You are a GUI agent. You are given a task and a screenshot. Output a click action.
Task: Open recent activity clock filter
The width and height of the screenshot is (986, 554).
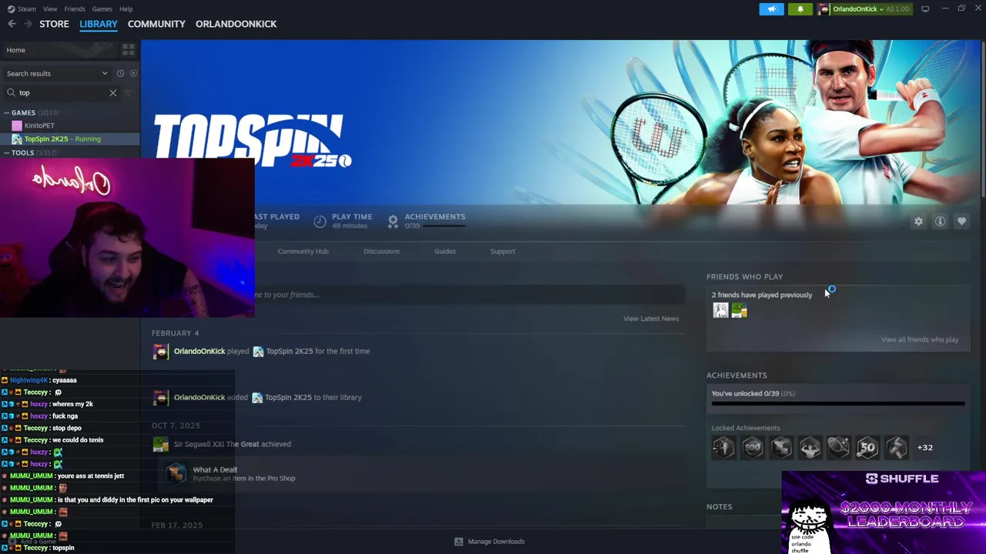pyautogui.click(x=120, y=73)
